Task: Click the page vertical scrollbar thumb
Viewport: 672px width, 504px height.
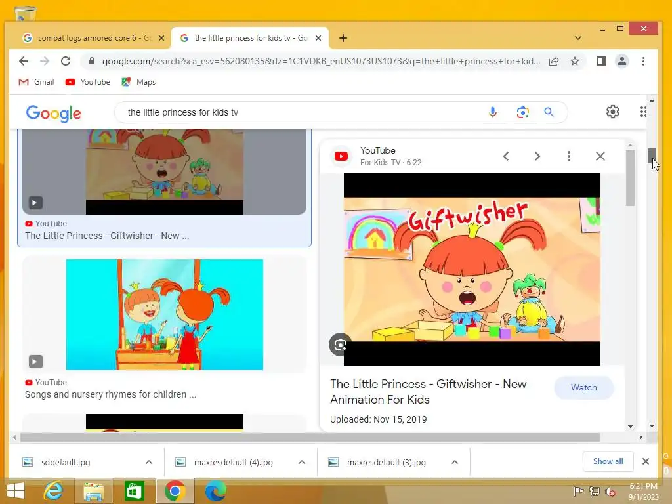Action: click(652, 155)
